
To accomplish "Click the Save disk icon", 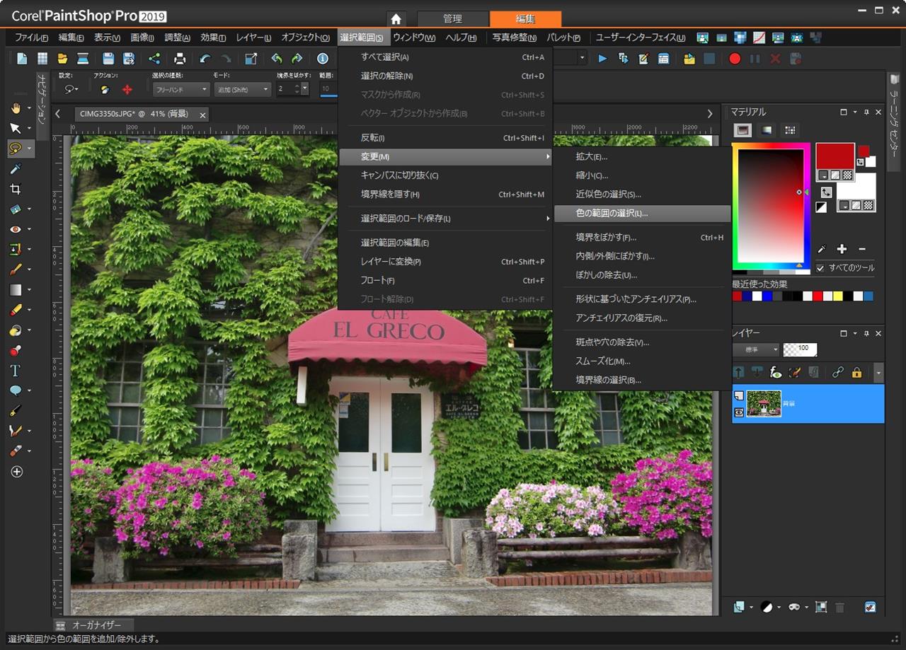I will [108, 59].
